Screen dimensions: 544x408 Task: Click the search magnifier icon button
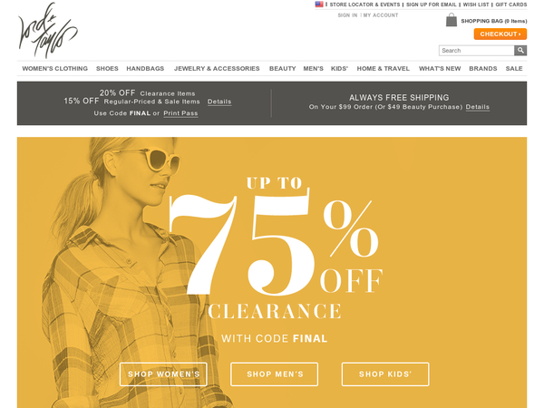[x=520, y=50]
